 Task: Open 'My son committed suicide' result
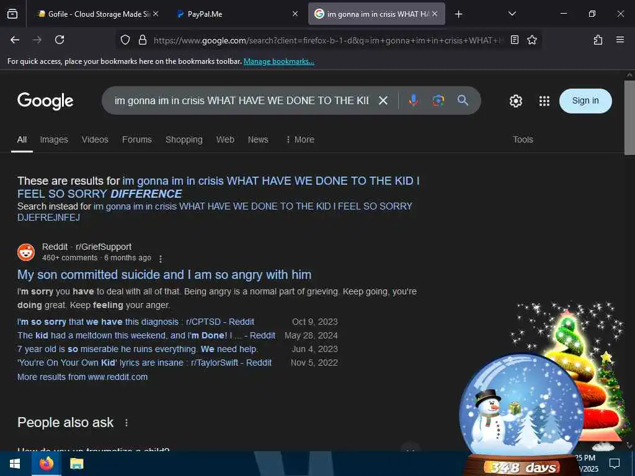164,275
